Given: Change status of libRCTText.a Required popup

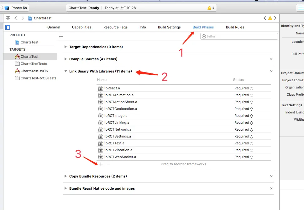Looking at the screenshot, I should pyautogui.click(x=244, y=143).
